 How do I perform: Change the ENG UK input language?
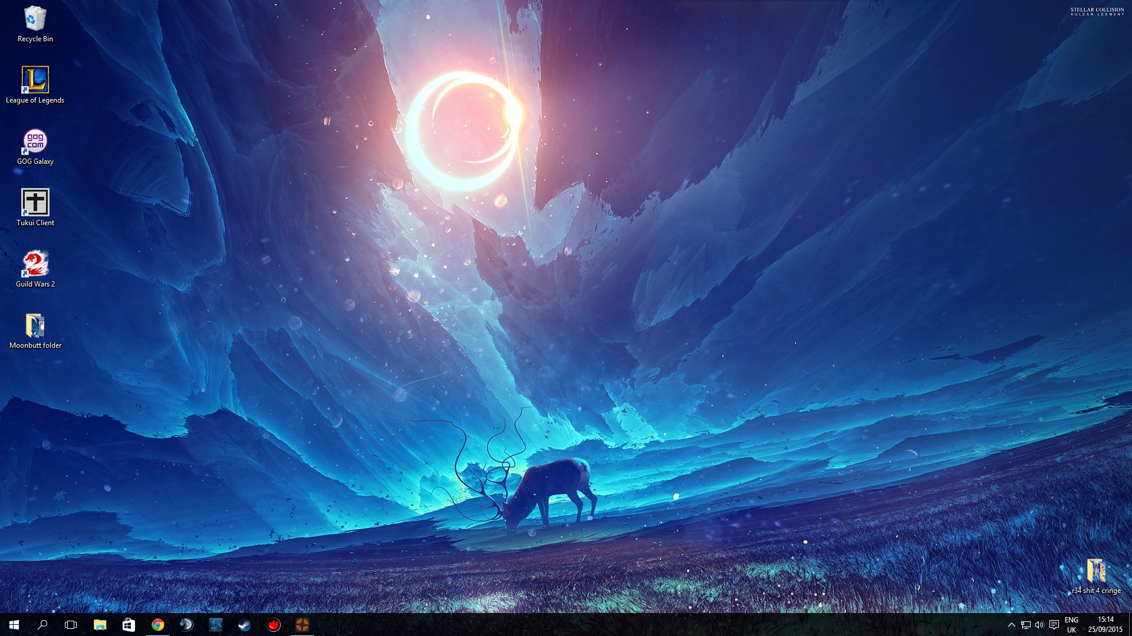1071,625
